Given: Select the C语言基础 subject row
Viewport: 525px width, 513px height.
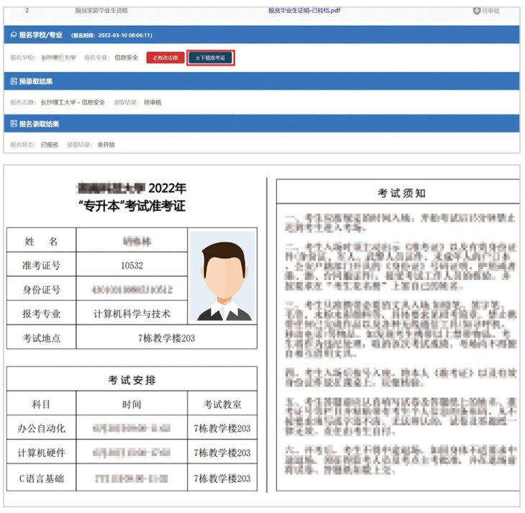Looking at the screenshot, I should 42,478.
